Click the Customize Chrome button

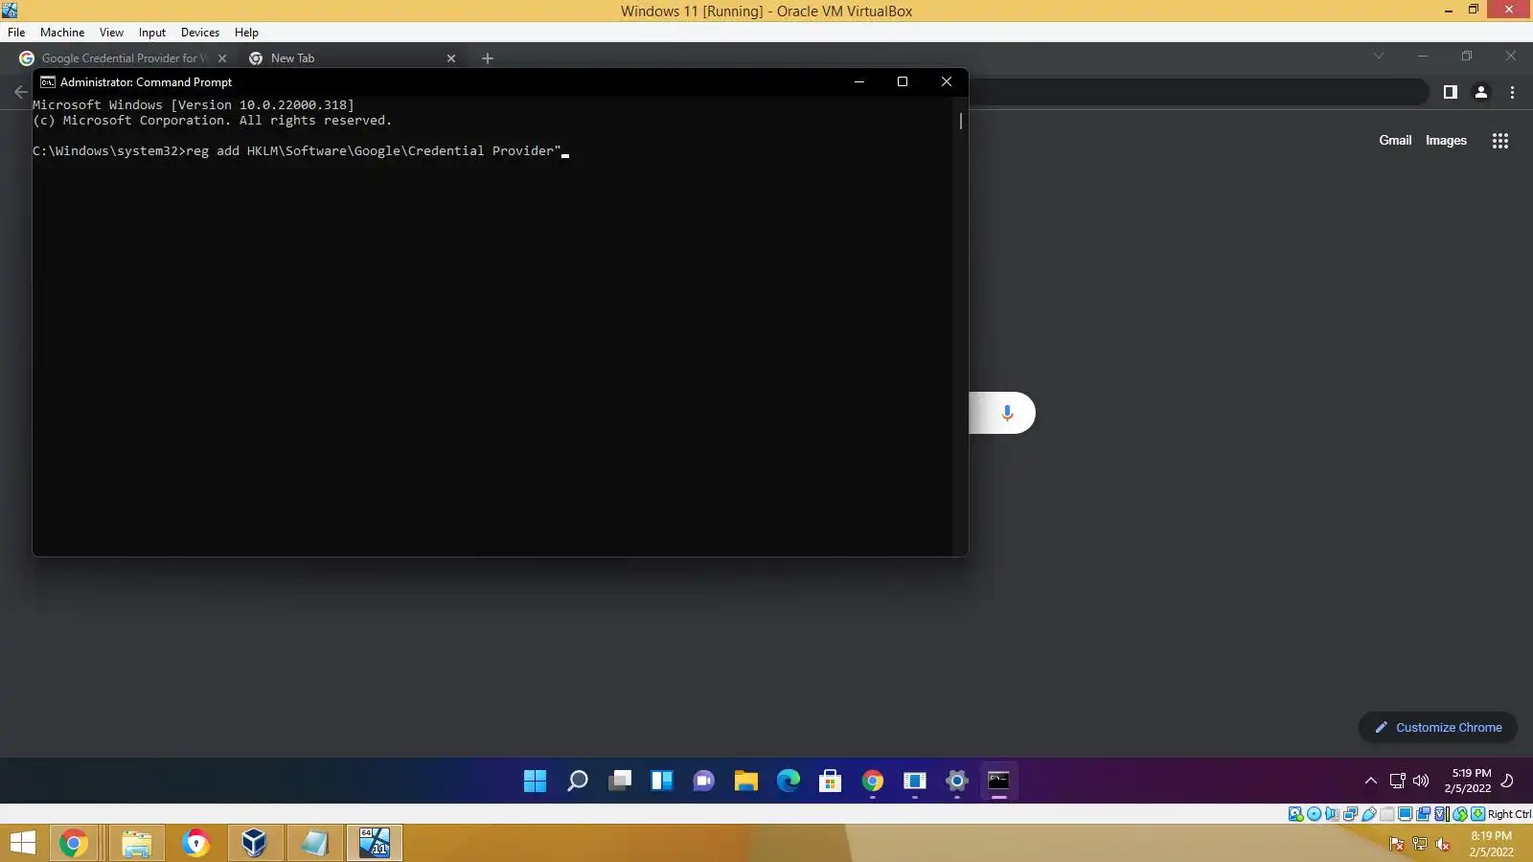coord(1437,727)
